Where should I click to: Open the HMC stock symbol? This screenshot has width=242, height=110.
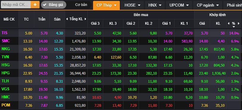(6, 97)
